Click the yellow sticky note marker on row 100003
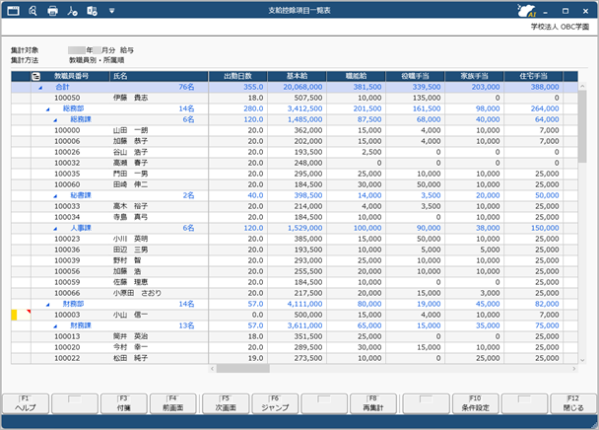Image resolution: width=599 pixels, height=430 pixels. click(x=15, y=315)
